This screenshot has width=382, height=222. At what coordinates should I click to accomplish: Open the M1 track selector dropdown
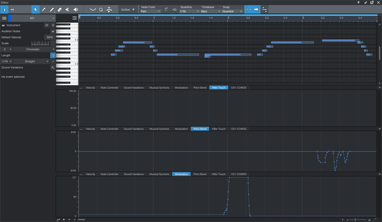click(x=34, y=18)
